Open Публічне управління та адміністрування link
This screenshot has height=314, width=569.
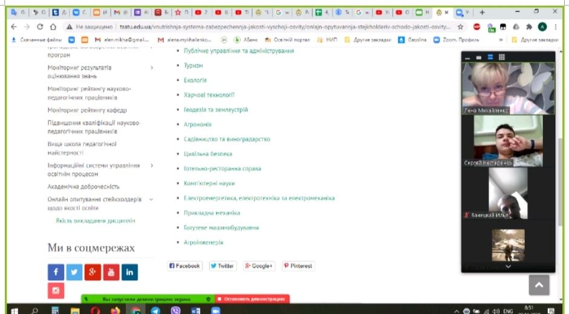(239, 51)
